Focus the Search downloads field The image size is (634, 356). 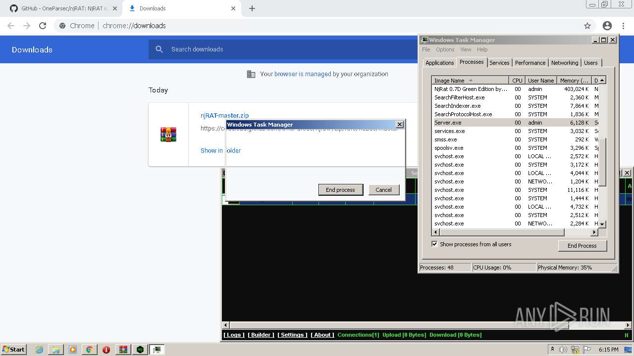pos(292,49)
